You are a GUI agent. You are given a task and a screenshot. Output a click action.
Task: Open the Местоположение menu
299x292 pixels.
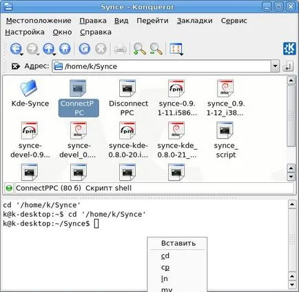[39, 21]
